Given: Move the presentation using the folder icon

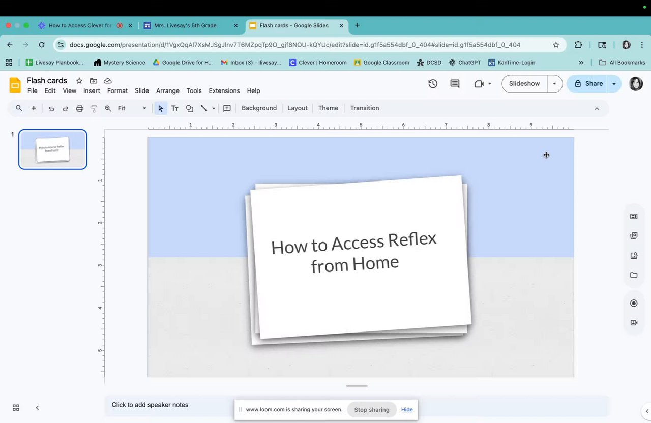Looking at the screenshot, I should 94,81.
